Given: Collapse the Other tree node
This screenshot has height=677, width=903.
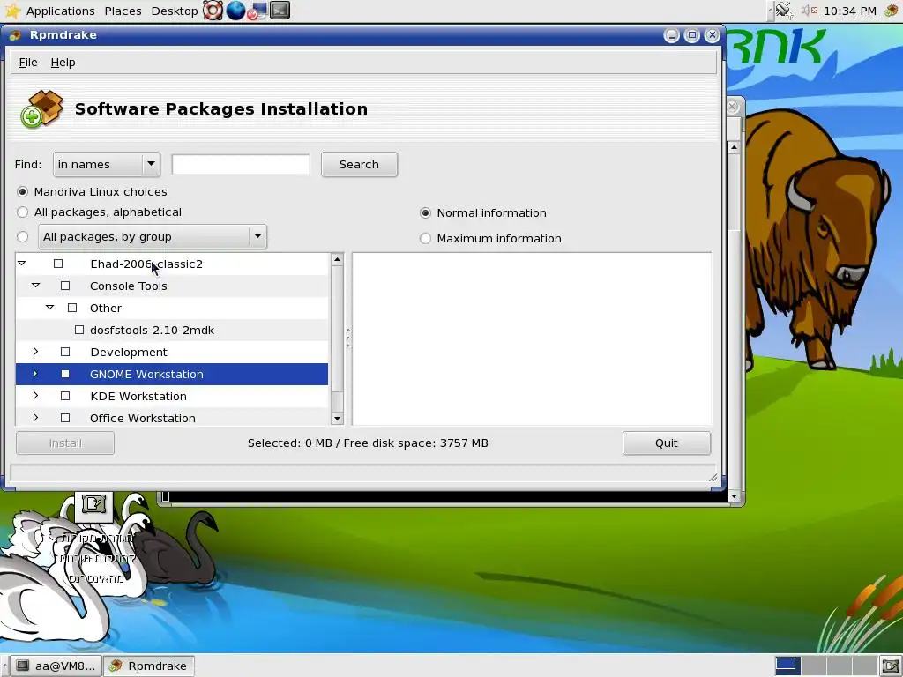Looking at the screenshot, I should point(50,308).
